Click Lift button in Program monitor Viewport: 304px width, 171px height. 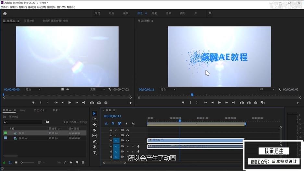click(x=242, y=103)
